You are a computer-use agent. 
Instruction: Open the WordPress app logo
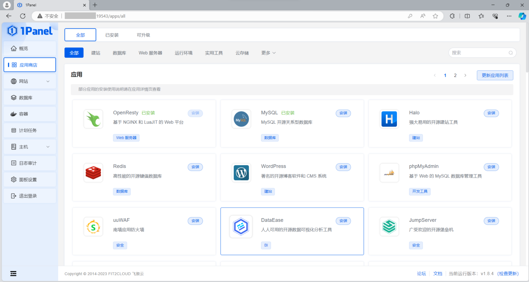[241, 172]
